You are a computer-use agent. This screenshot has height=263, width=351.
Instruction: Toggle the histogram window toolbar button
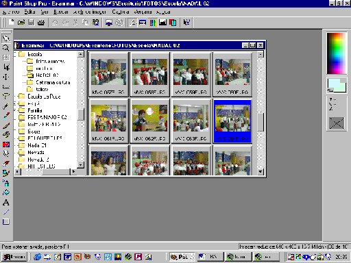coord(162,23)
